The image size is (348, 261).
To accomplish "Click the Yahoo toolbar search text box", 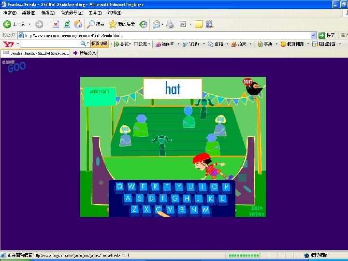I will coord(51,43).
